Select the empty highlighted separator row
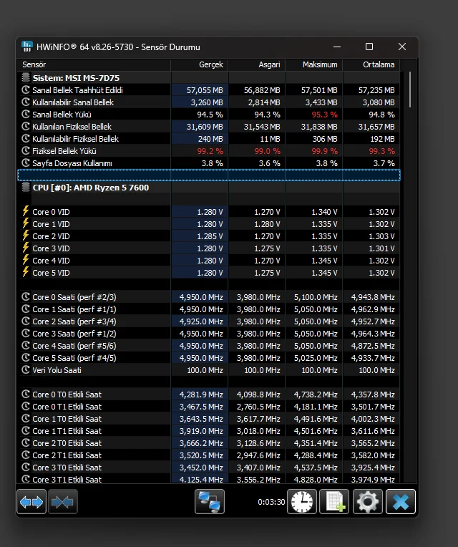This screenshot has height=547, width=458. pyautogui.click(x=209, y=175)
